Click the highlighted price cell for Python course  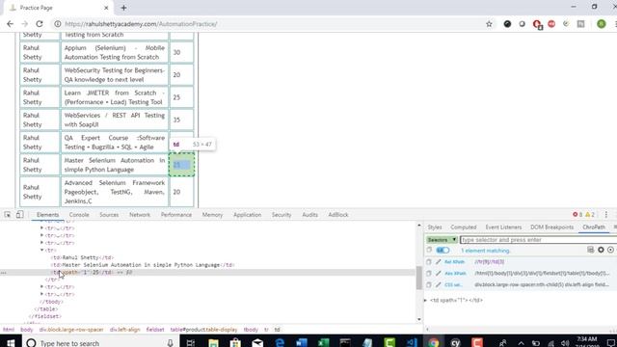click(181, 165)
